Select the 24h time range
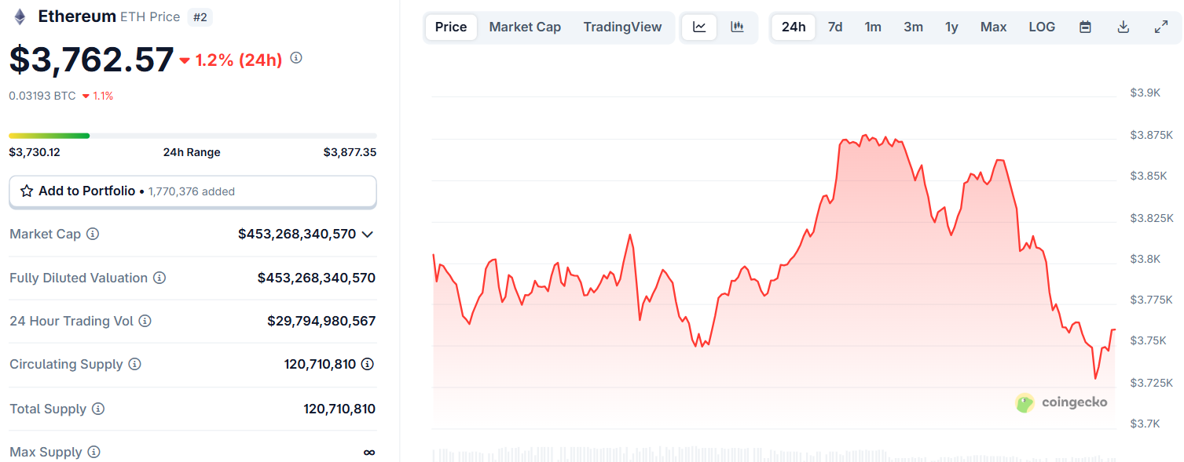The image size is (1184, 462). (x=794, y=27)
